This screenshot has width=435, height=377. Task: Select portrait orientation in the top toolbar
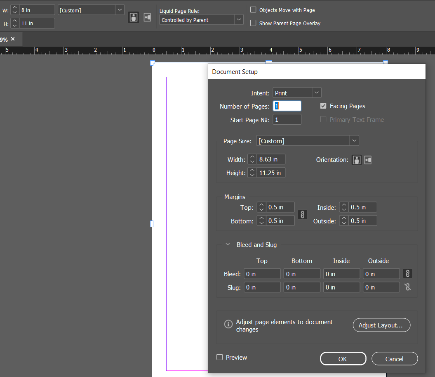pyautogui.click(x=133, y=17)
